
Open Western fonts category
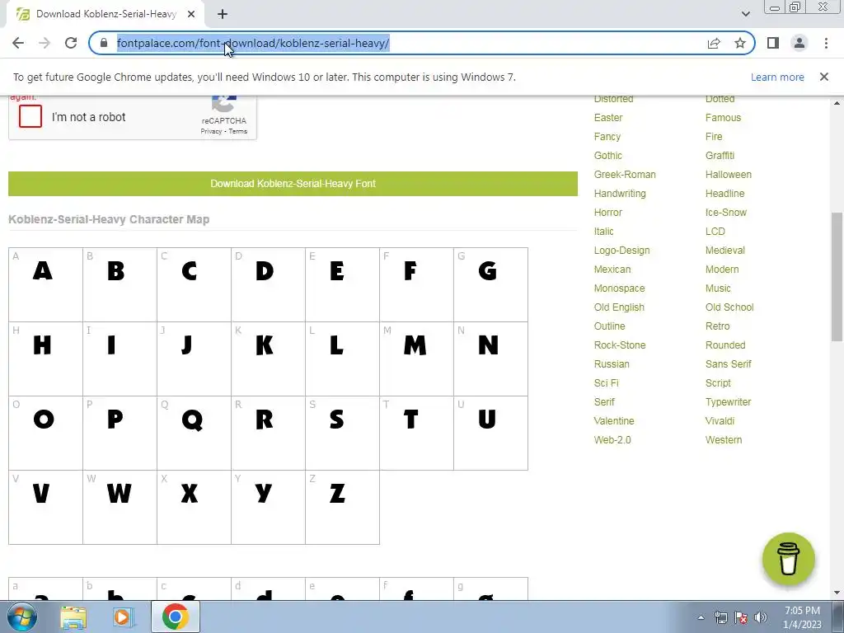pos(724,440)
